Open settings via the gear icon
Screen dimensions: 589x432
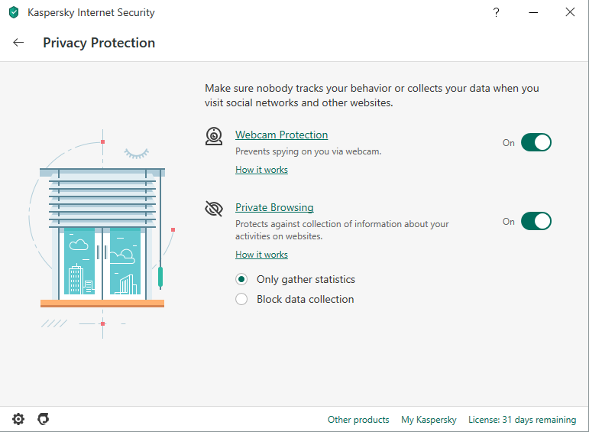[18, 419]
